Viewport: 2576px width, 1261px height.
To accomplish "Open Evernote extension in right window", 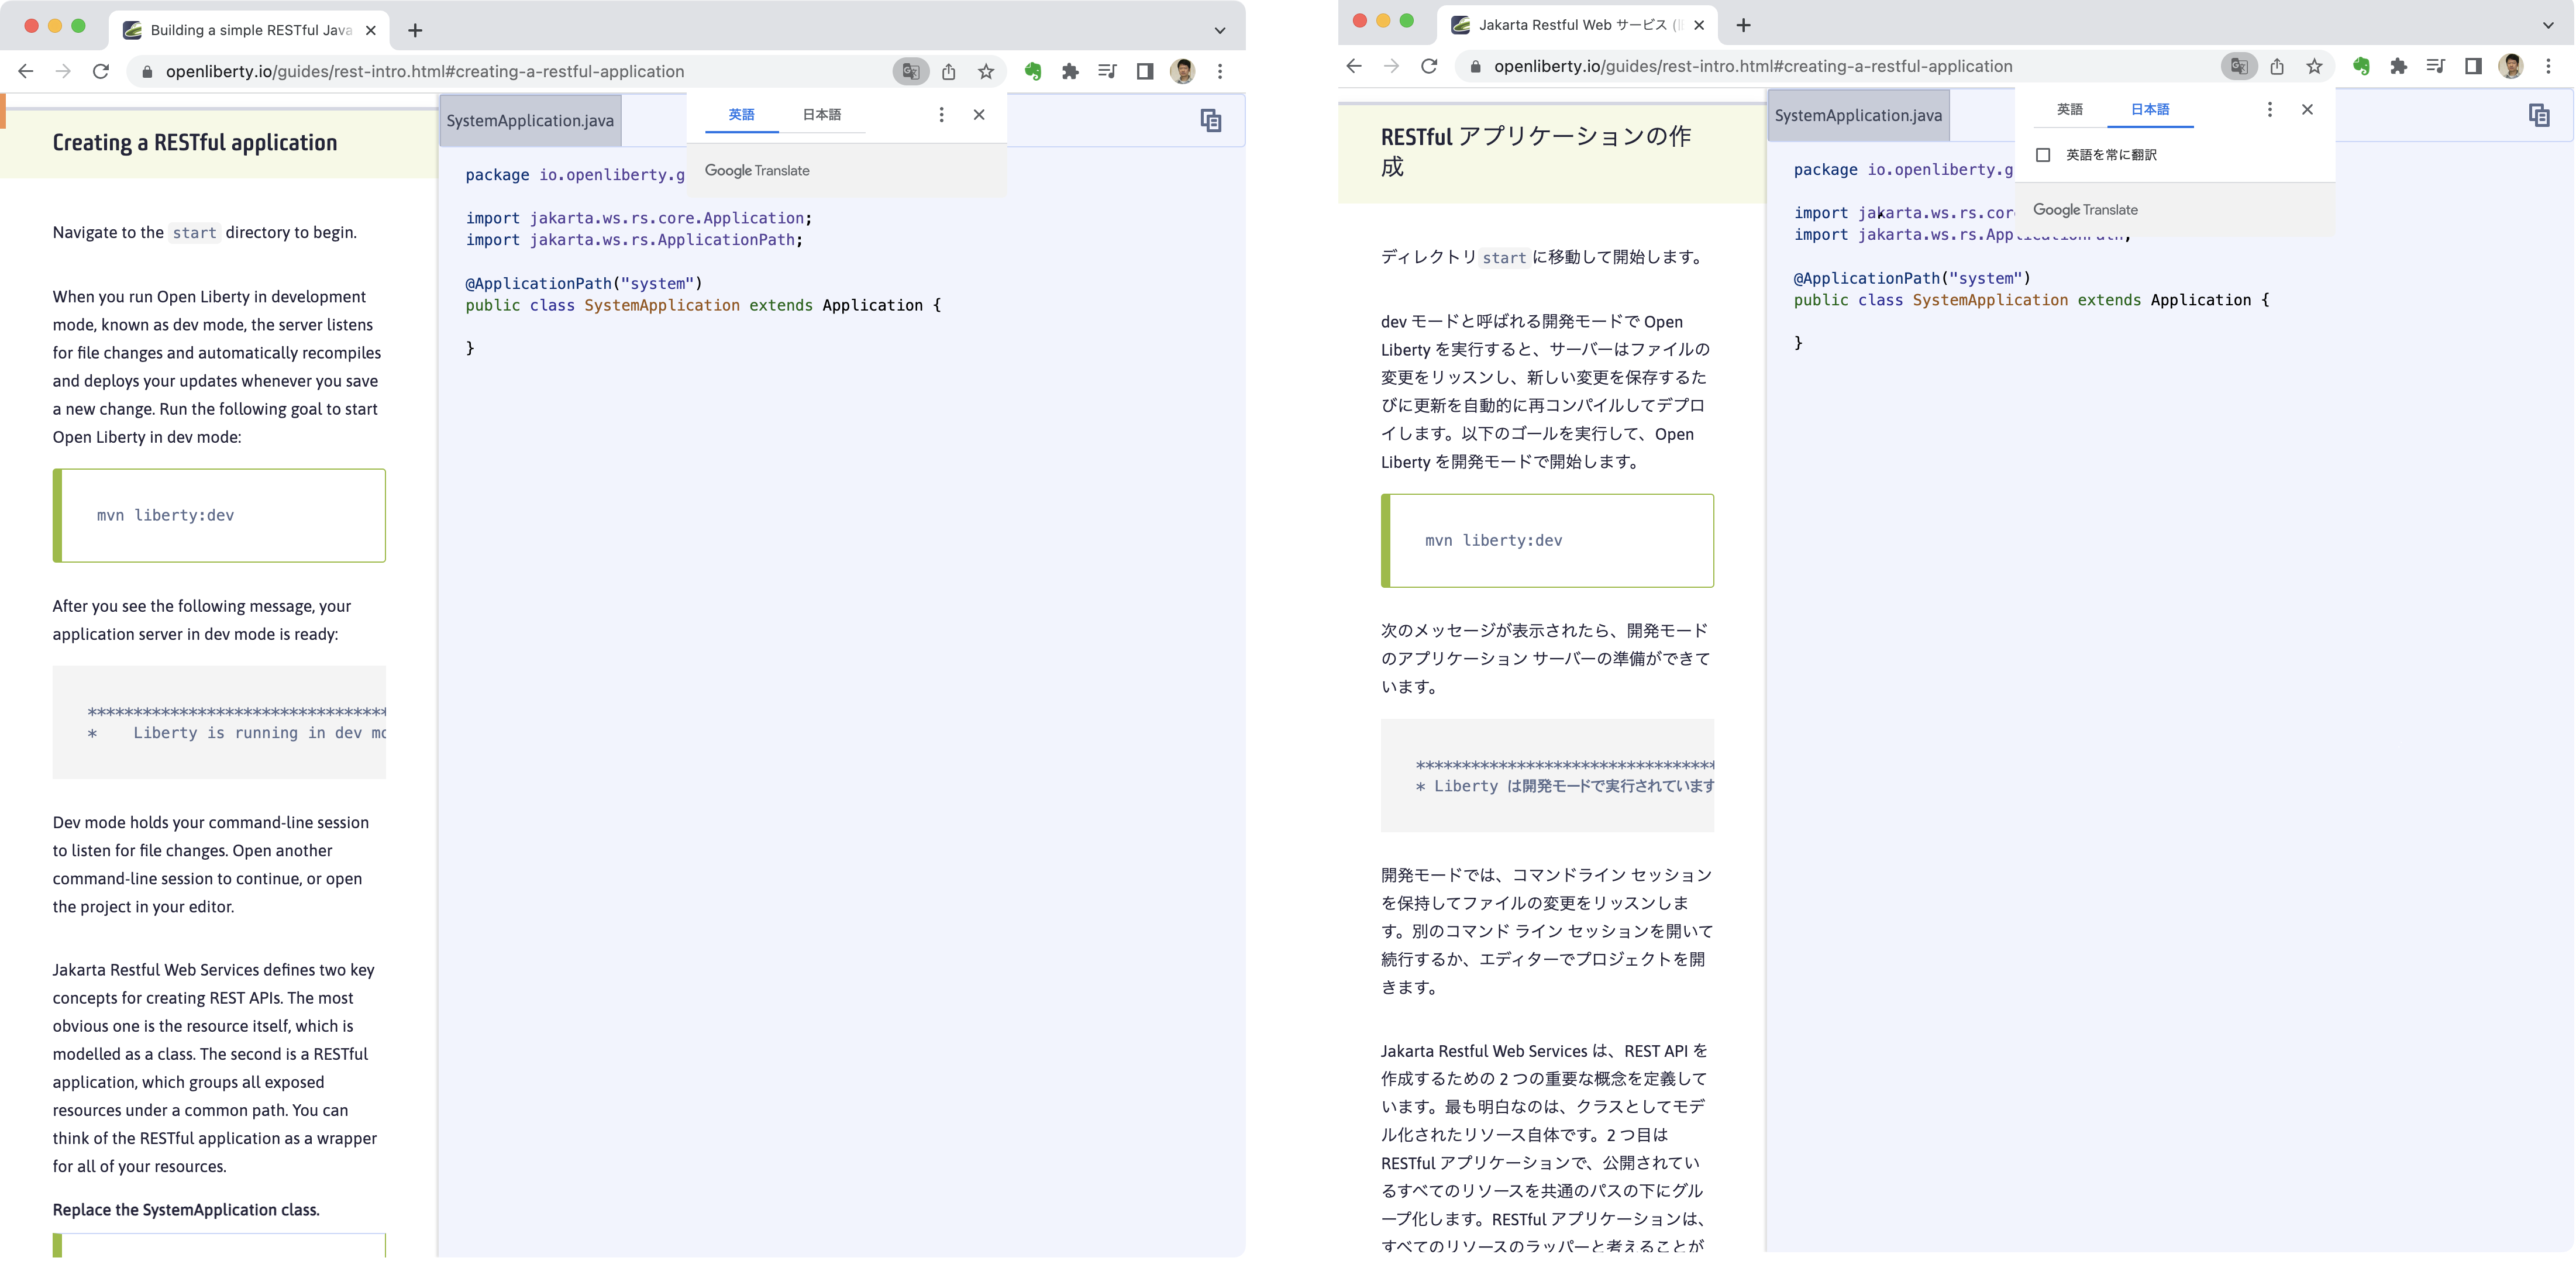I will click(2361, 66).
